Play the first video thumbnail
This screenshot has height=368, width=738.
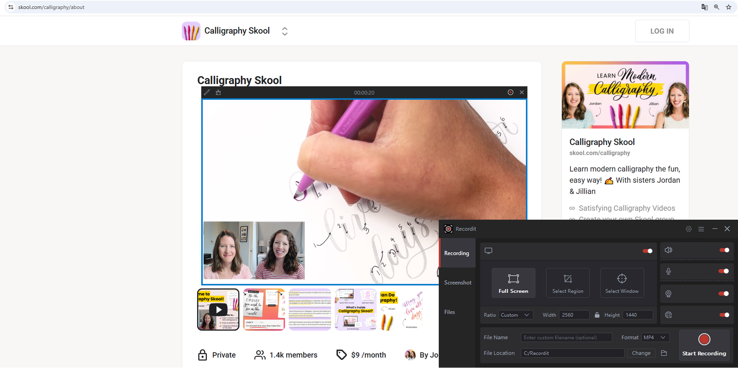(218, 309)
